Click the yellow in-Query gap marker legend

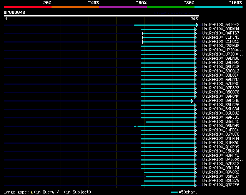click(32, 192)
